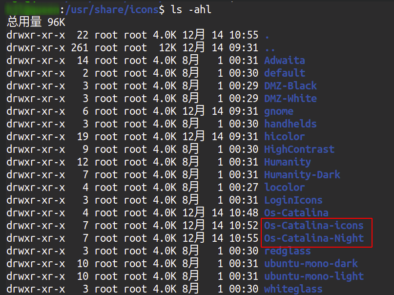Image resolution: width=394 pixels, height=295 pixels.
Task: Click the 00:27 timestamp
Action: pos(244,187)
